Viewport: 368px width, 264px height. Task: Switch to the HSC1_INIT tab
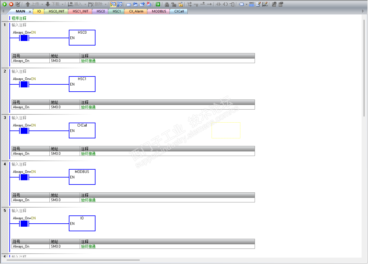[x=80, y=11]
